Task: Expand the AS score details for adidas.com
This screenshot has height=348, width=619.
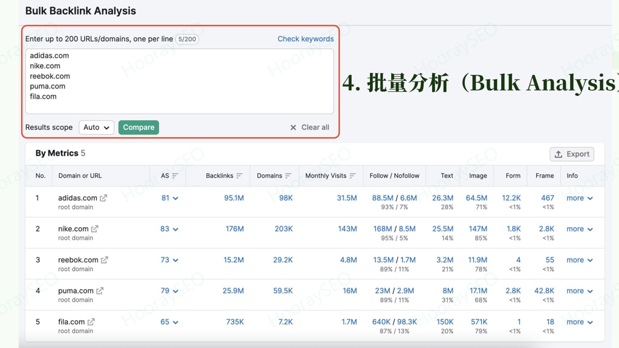Action: [x=176, y=198]
